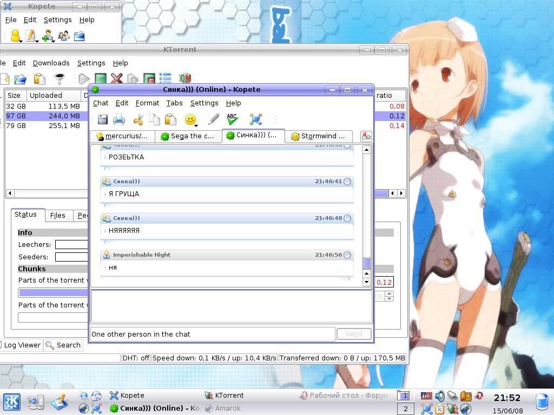The image size is (554, 415).
Task: Open the smiley emoticon dropdown
Action: coord(192,120)
